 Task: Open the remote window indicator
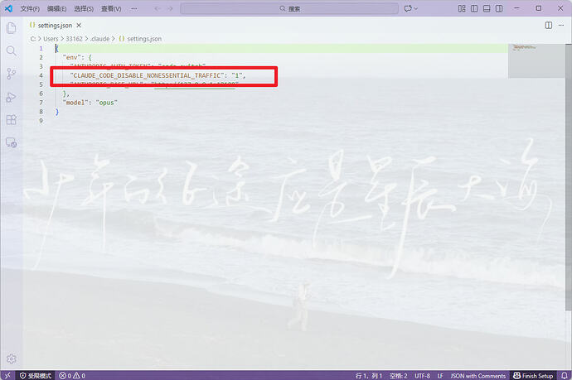(x=7, y=375)
